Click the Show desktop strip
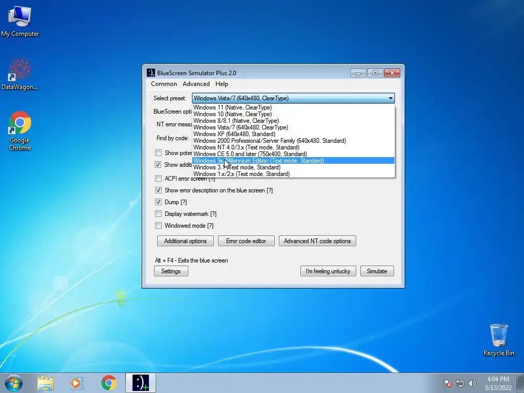The image size is (524, 393). click(x=520, y=383)
